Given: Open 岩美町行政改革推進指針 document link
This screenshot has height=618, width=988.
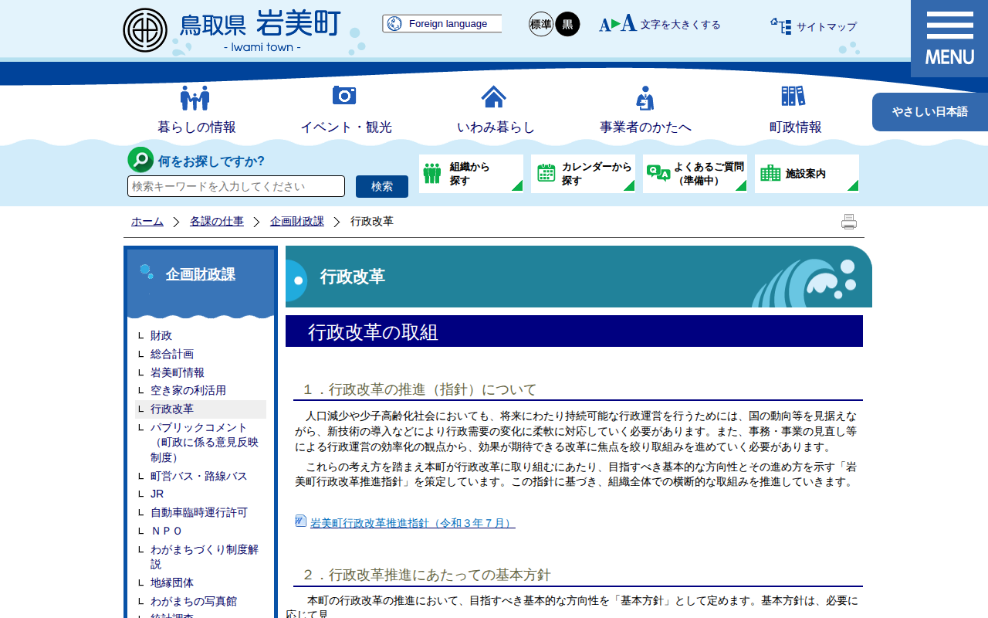Looking at the screenshot, I should coord(413,523).
